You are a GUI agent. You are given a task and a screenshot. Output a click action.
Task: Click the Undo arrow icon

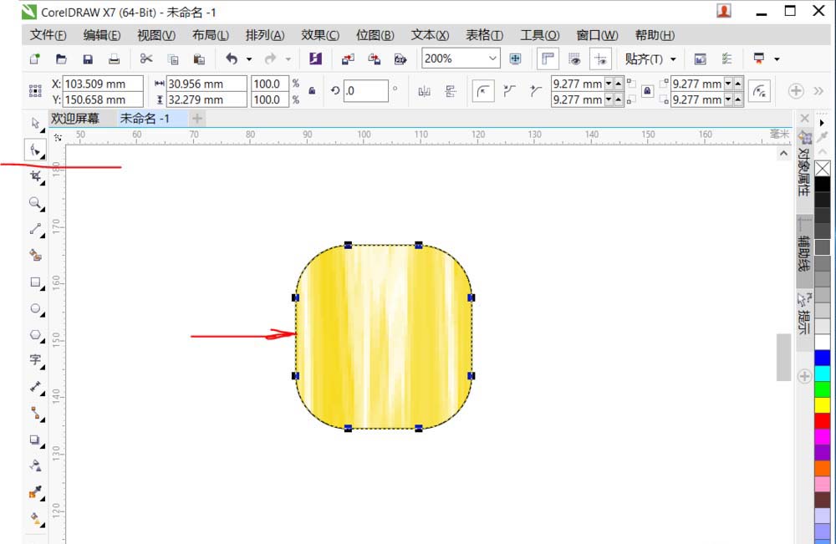coord(232,58)
